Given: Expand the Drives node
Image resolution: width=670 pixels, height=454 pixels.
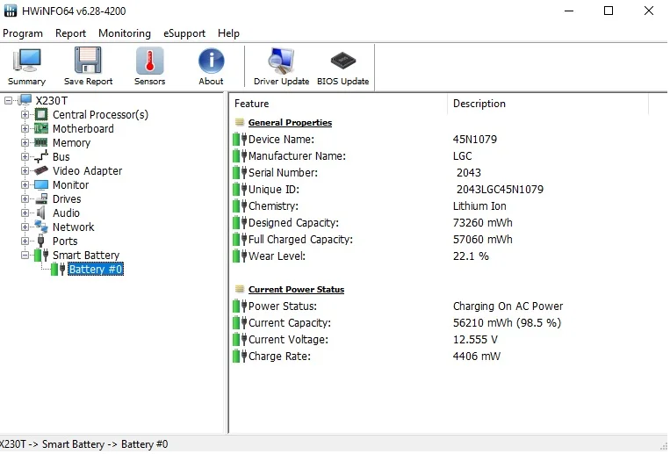Looking at the screenshot, I should pyautogui.click(x=25, y=199).
